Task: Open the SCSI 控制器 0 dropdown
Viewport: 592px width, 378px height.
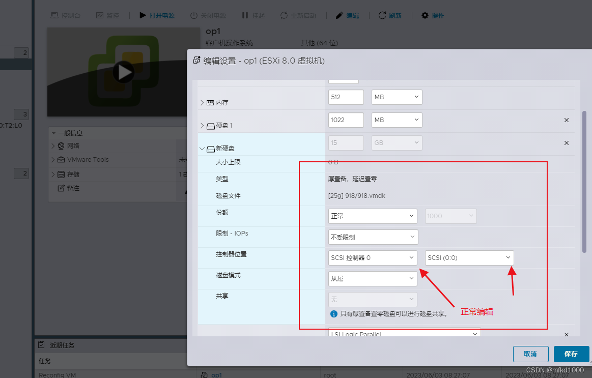Action: tap(373, 258)
